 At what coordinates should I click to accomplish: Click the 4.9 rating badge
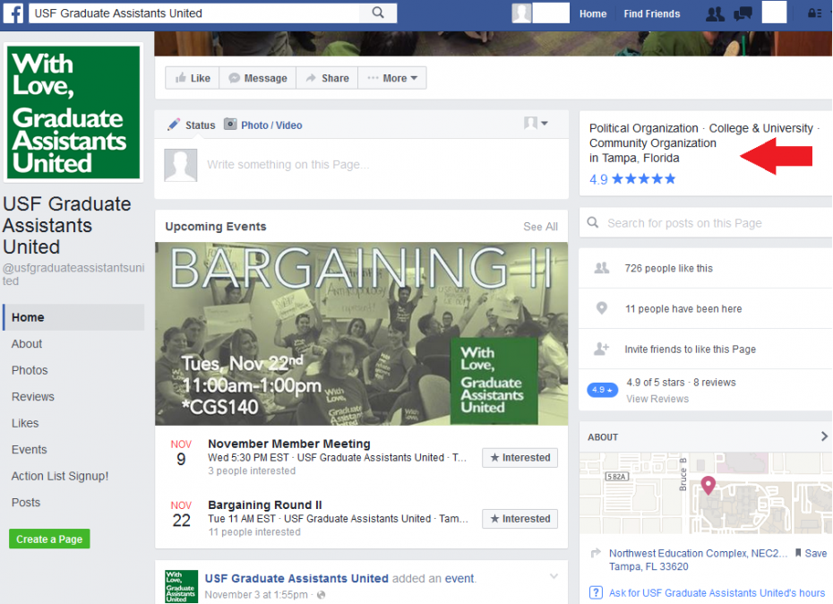point(602,390)
